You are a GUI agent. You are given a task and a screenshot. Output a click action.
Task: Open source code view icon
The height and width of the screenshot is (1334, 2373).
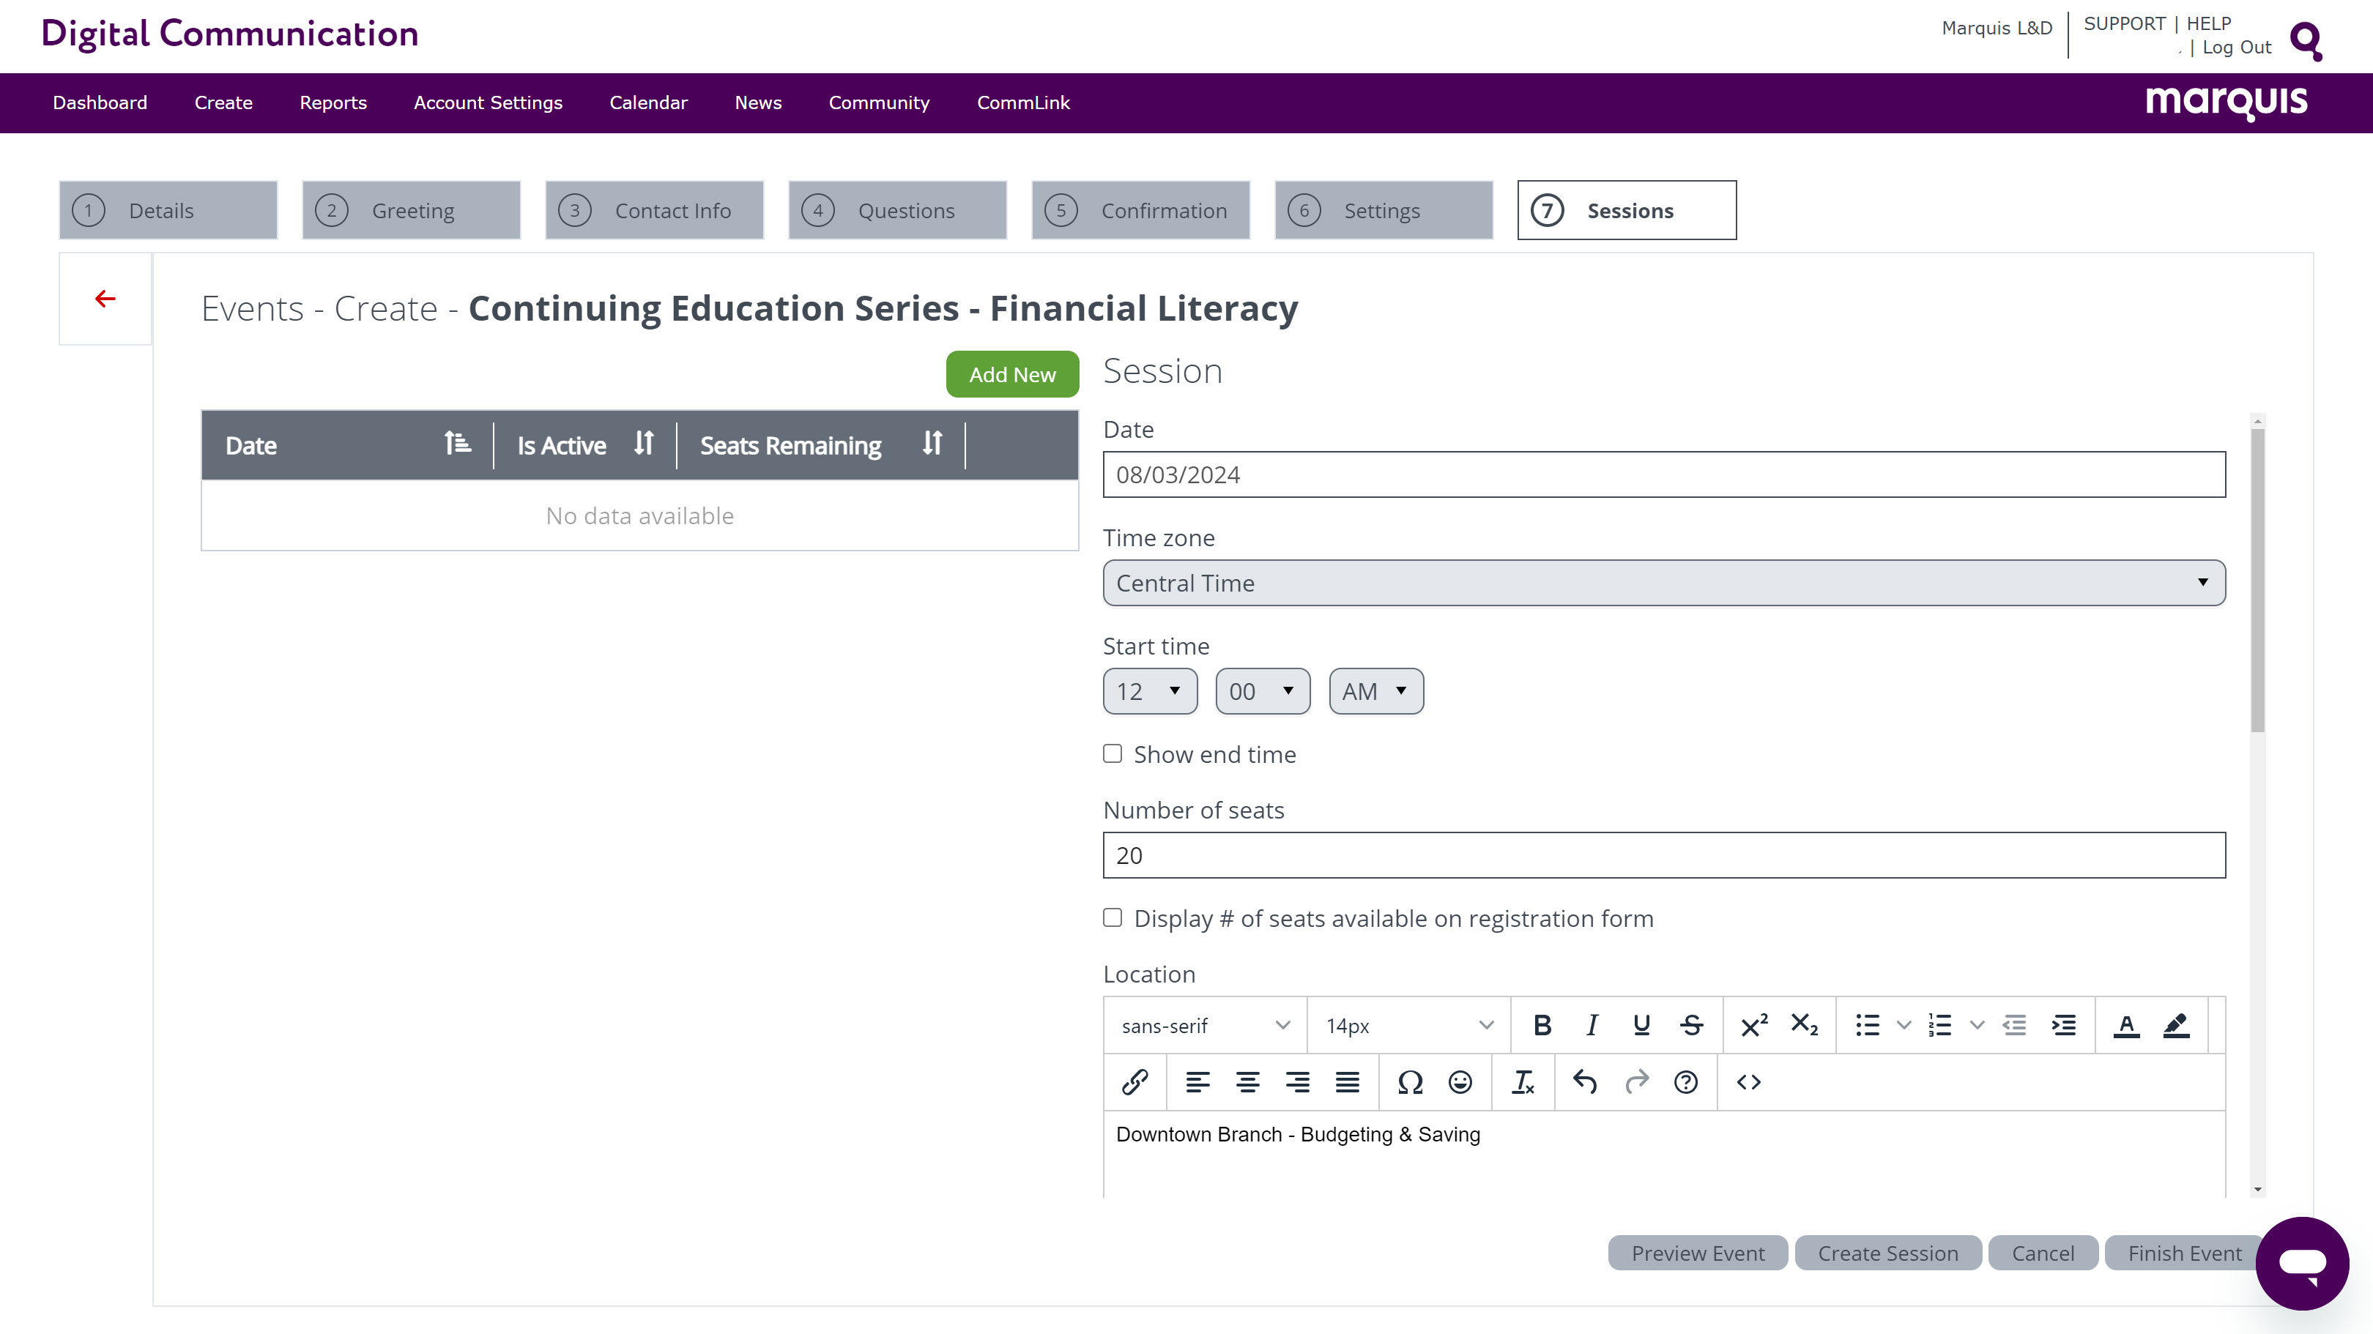1748,1081
